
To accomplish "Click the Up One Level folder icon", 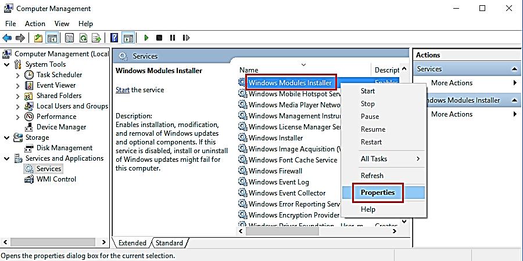I will tap(38, 38).
